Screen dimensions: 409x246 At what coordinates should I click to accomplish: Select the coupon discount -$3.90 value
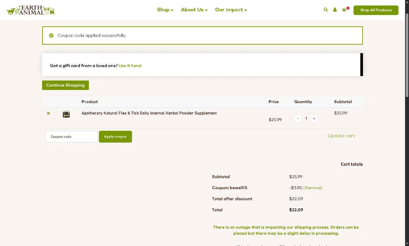pos(296,188)
